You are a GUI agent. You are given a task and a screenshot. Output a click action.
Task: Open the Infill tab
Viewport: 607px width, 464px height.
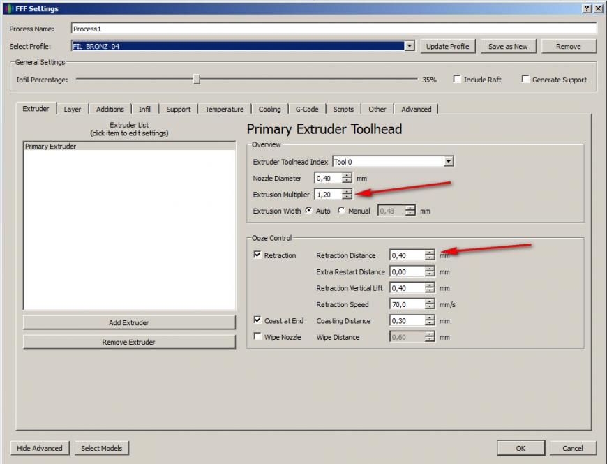145,109
